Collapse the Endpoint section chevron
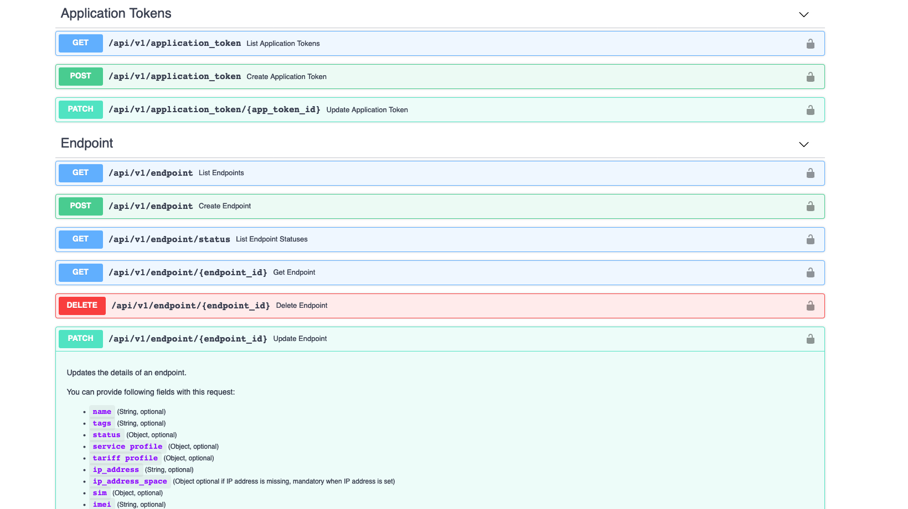The width and height of the screenshot is (908, 509). [803, 144]
